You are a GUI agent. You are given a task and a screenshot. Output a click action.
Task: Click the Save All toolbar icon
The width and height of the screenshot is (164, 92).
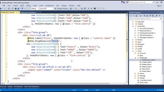(18, 9)
